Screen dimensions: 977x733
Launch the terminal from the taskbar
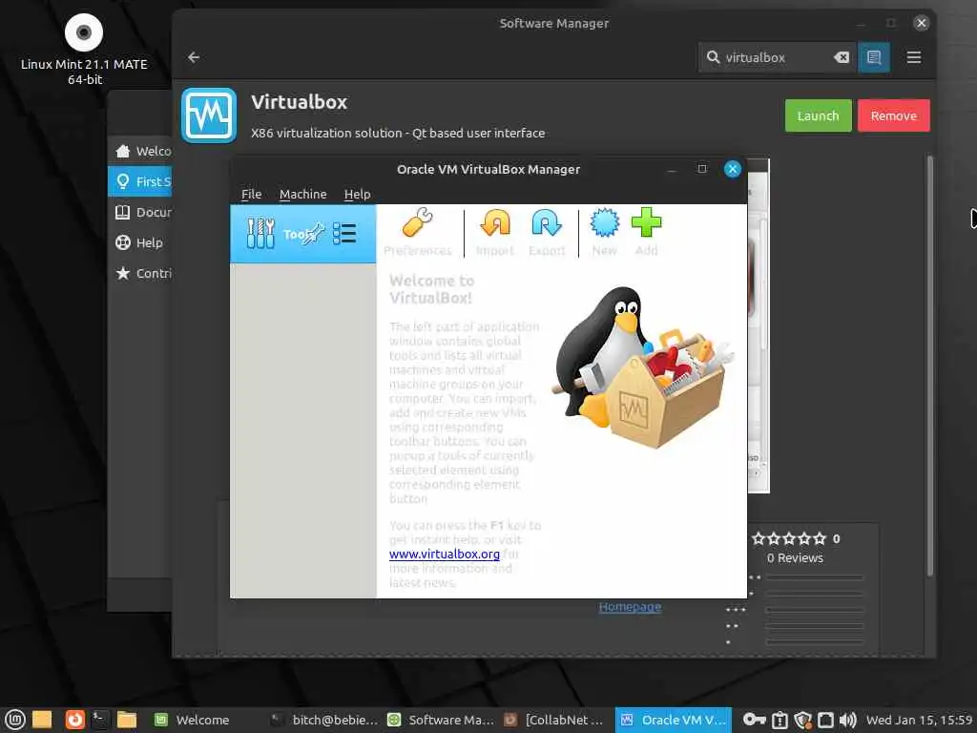(100, 720)
